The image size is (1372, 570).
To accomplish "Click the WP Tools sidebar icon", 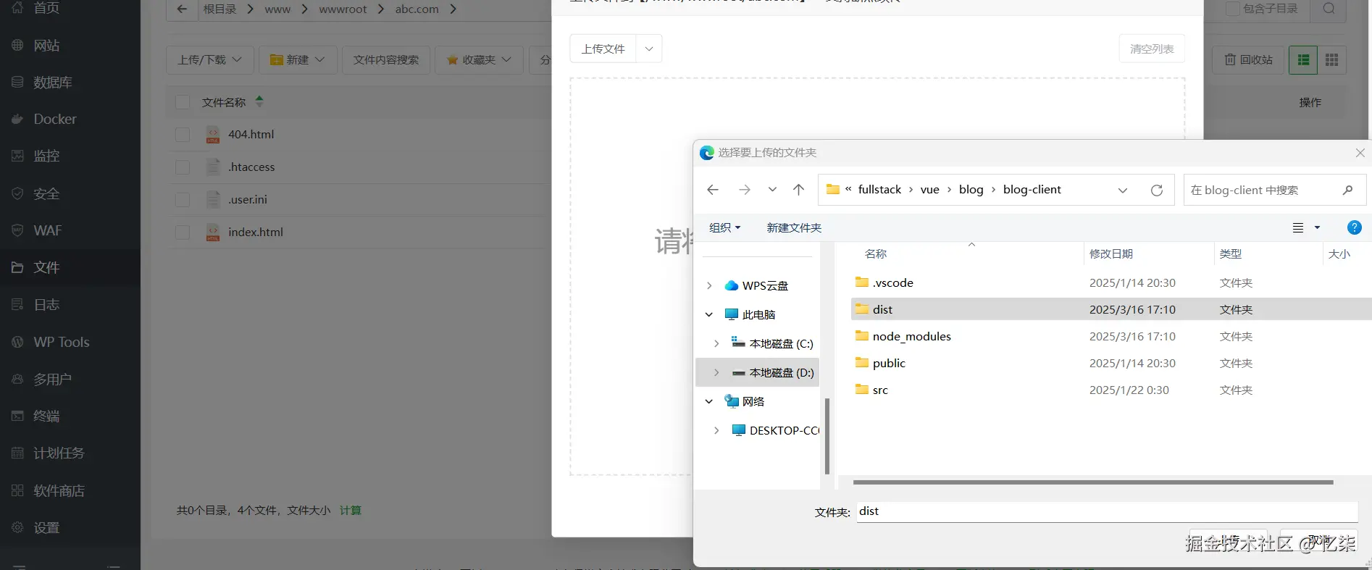I will 17,342.
